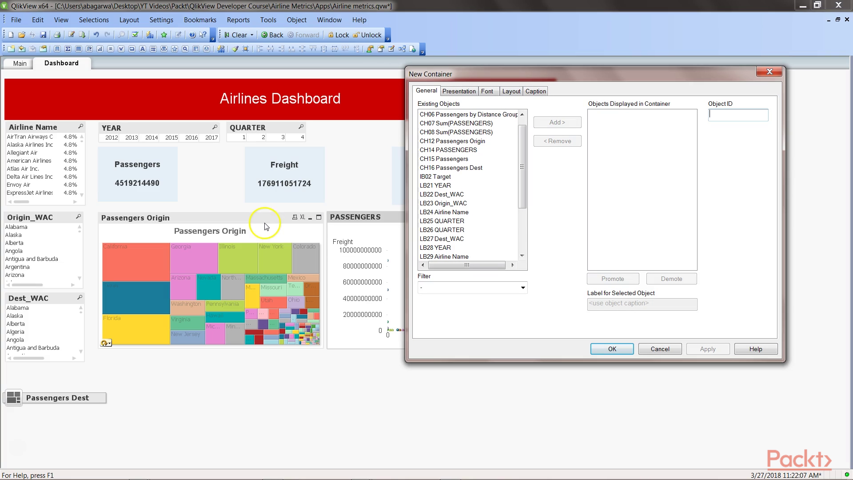Click the Existing Objects vertical scrollbar thumb
The width and height of the screenshot is (853, 480).
click(522, 167)
